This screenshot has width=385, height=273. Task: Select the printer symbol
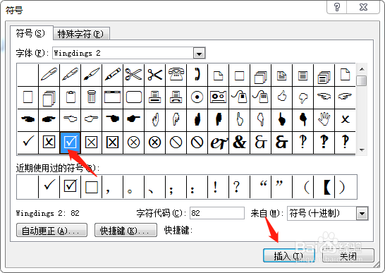[154, 97]
